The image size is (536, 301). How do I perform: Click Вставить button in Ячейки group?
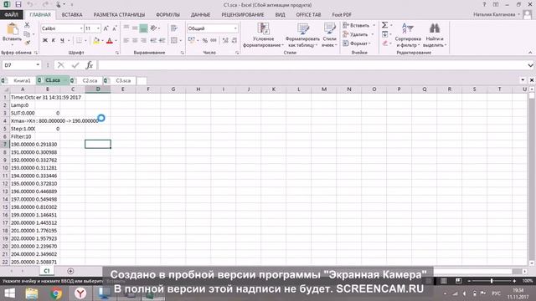(x=358, y=25)
